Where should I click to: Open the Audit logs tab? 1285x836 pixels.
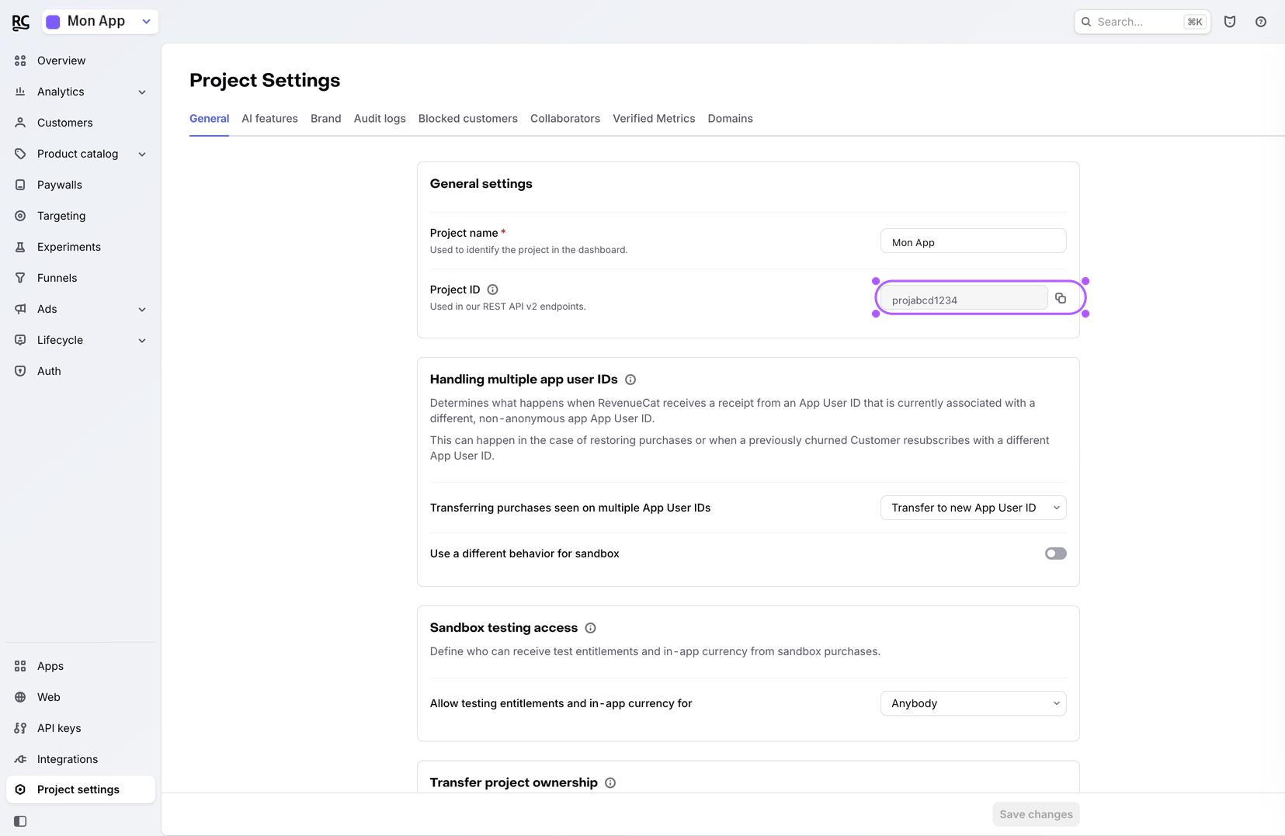(380, 119)
